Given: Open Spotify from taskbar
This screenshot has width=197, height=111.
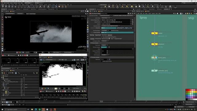Looking at the screenshot, I should point(40,109).
